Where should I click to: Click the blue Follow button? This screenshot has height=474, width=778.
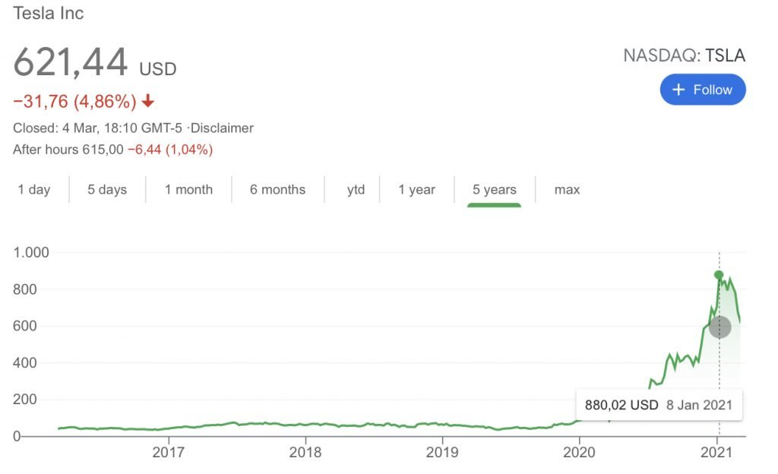(703, 90)
